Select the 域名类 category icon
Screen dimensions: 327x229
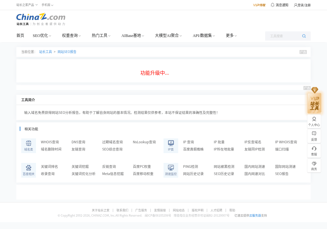[x=28, y=146]
